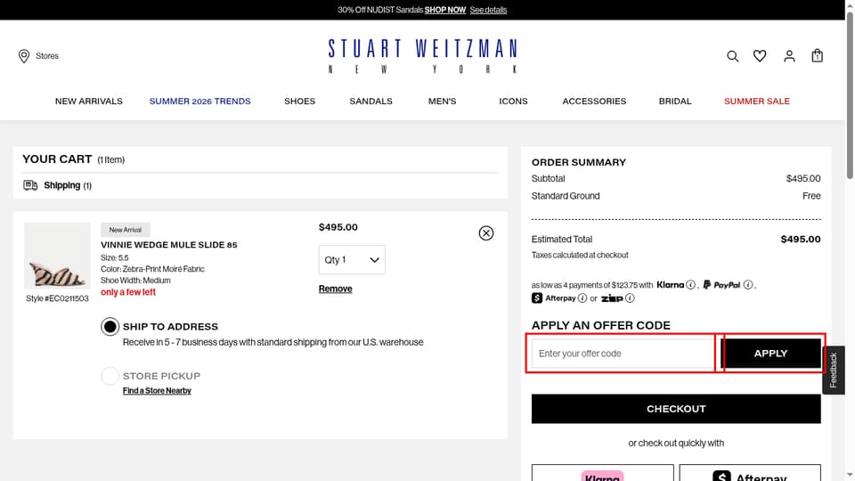The image size is (855, 481).
Task: Open the Summer Sale menu
Action: coord(757,102)
